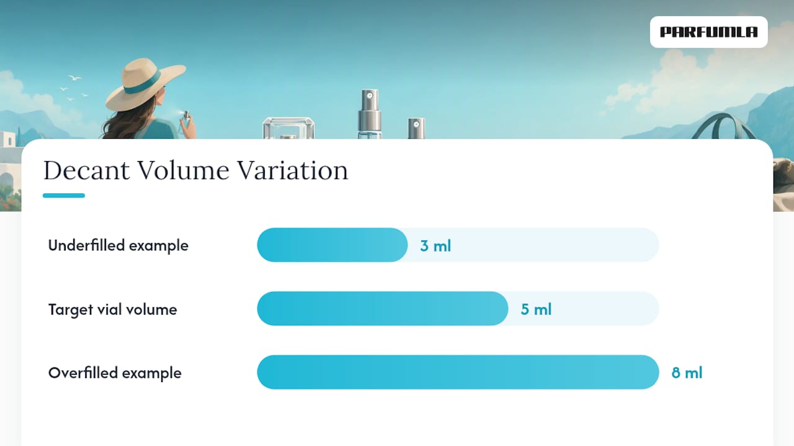The image size is (794, 446).
Task: Click the small spray bottle on the right
Action: tap(416, 129)
